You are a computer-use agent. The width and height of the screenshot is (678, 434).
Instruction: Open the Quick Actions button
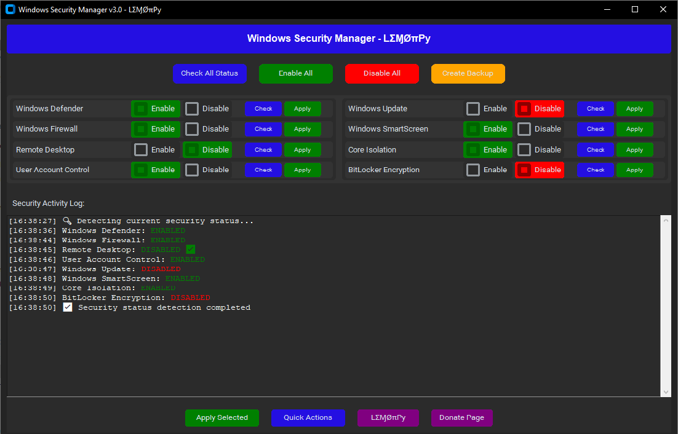point(308,417)
